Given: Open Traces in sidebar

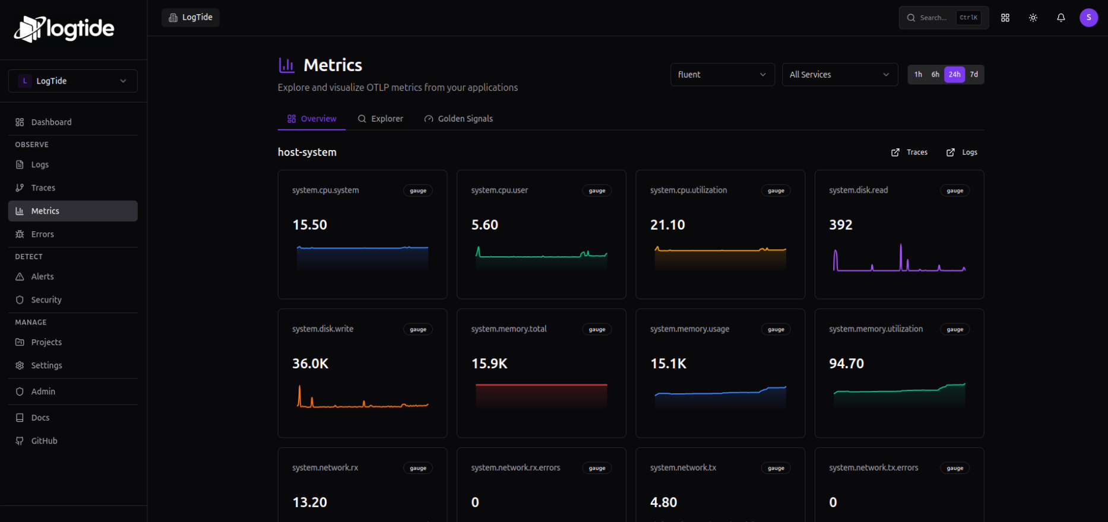Looking at the screenshot, I should coord(73,187).
